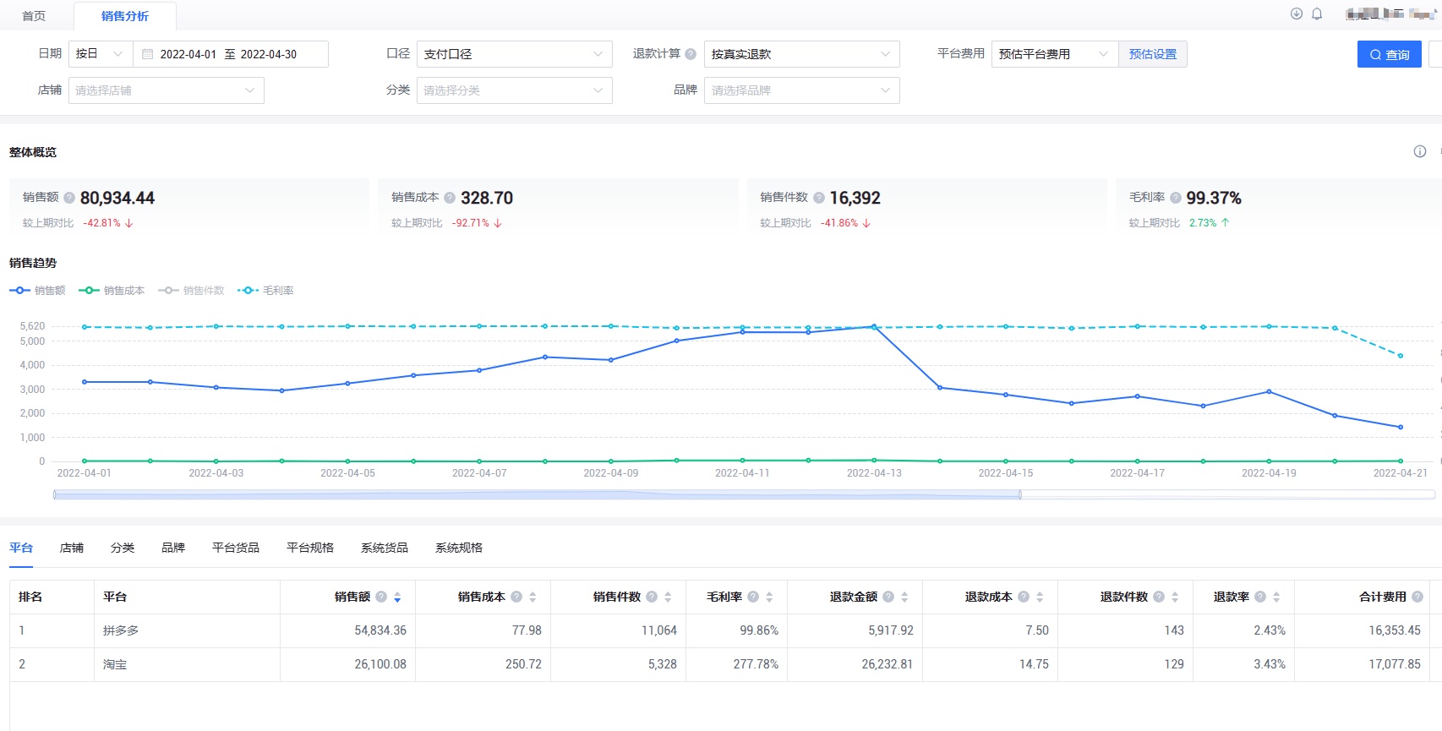Click the 查询 search button
Image resolution: width=1442 pixels, height=731 pixels.
[x=1390, y=54]
